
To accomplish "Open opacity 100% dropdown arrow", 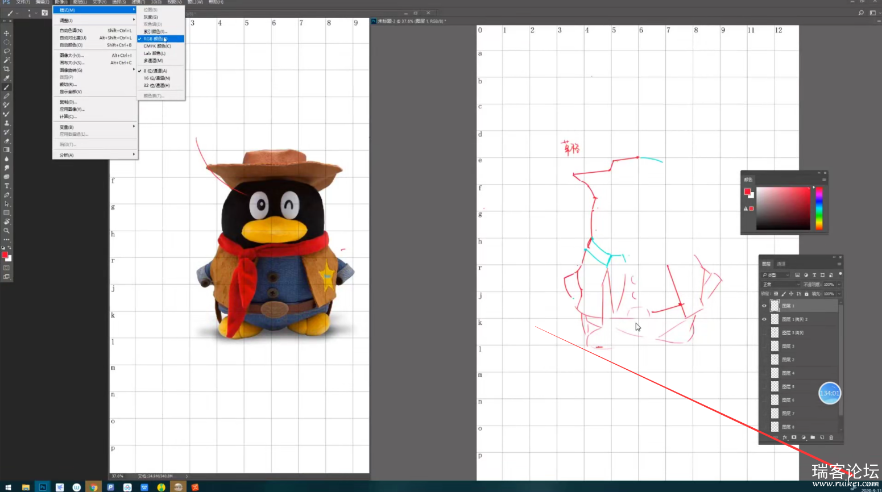I will pyautogui.click(x=839, y=285).
